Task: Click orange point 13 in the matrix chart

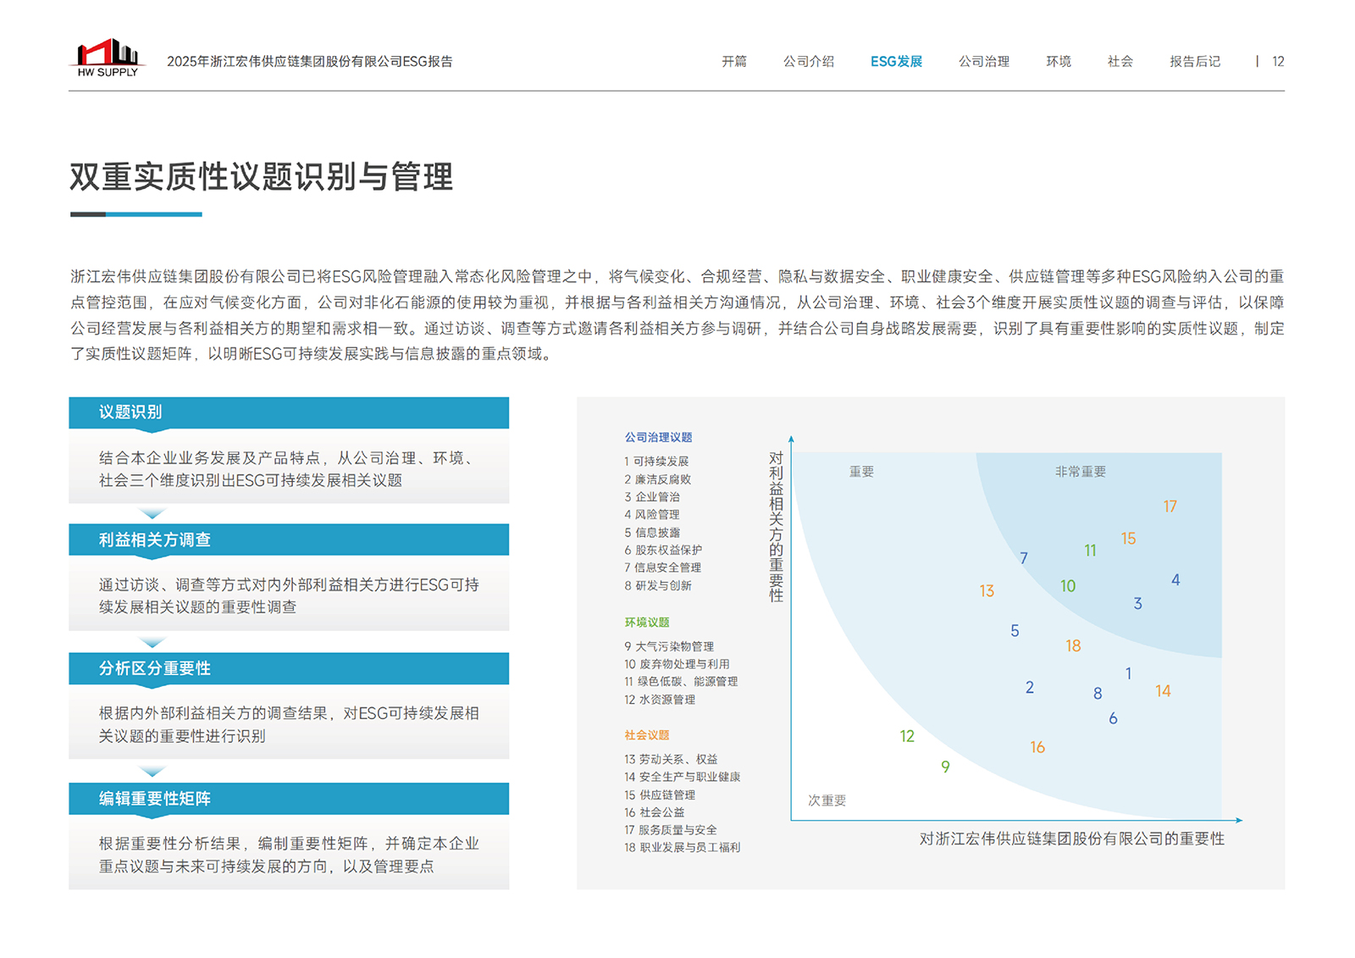Action: click(987, 591)
